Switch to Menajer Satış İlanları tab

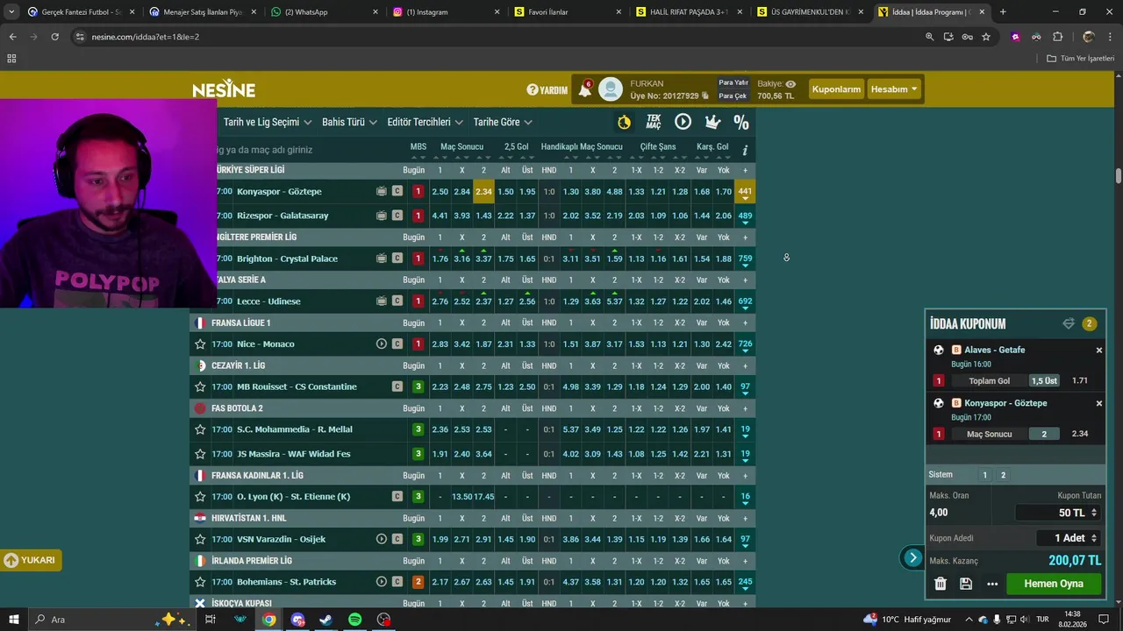click(x=201, y=12)
